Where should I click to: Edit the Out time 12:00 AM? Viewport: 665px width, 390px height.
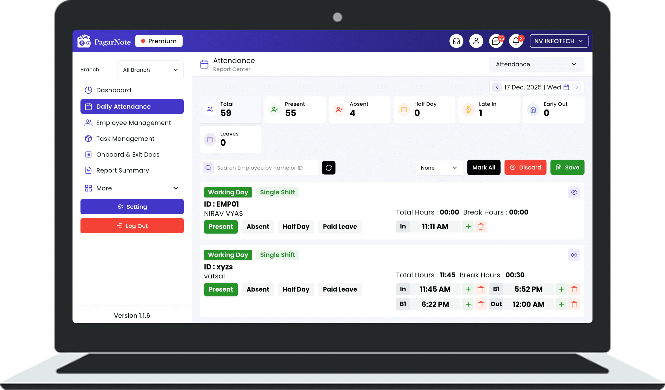tap(528, 304)
